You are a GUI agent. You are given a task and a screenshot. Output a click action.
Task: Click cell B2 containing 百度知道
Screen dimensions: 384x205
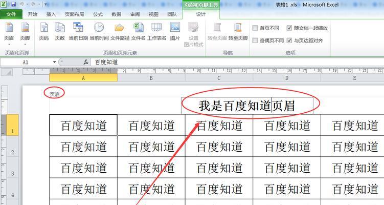151,147
